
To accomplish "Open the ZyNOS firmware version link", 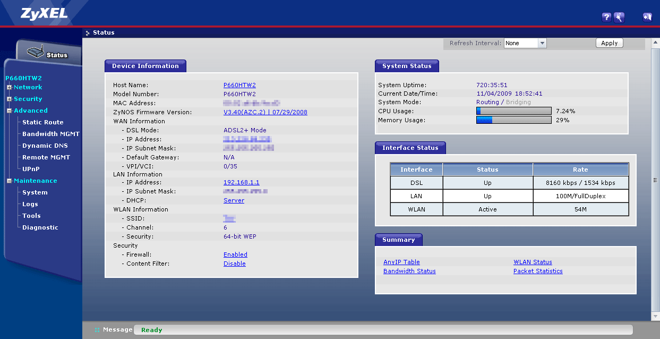I will (265, 112).
